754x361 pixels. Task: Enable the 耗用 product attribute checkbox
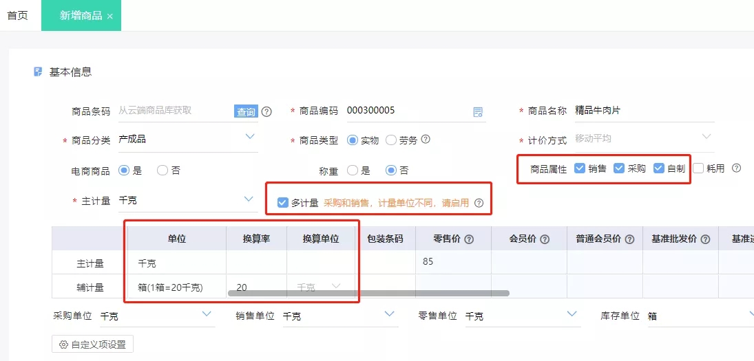click(698, 168)
